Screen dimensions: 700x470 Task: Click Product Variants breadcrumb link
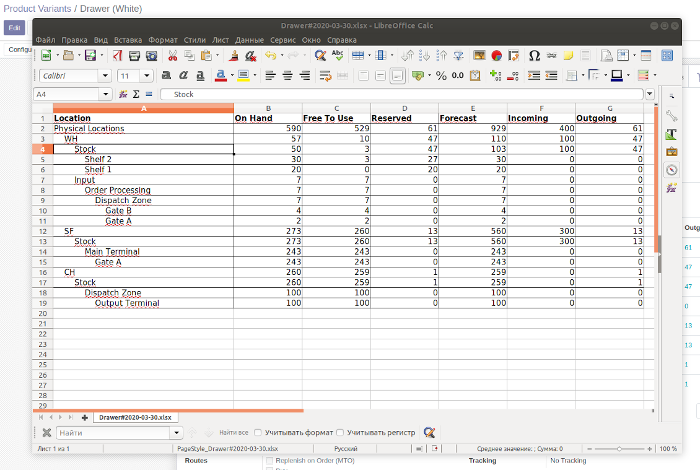(x=37, y=9)
